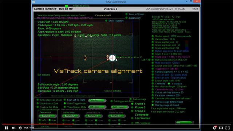This screenshot has height=131, width=233.
Task: Open video settings gear
Action: pyautogui.click(x=214, y=128)
